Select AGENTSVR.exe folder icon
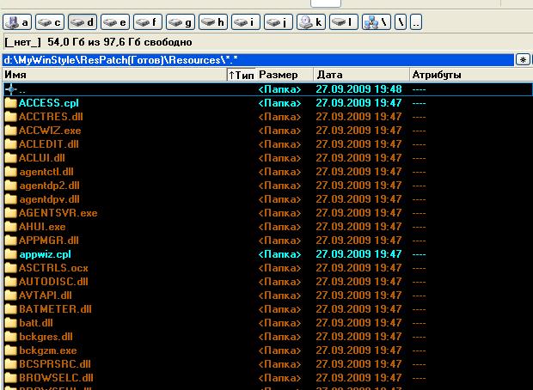 pyautogui.click(x=11, y=213)
